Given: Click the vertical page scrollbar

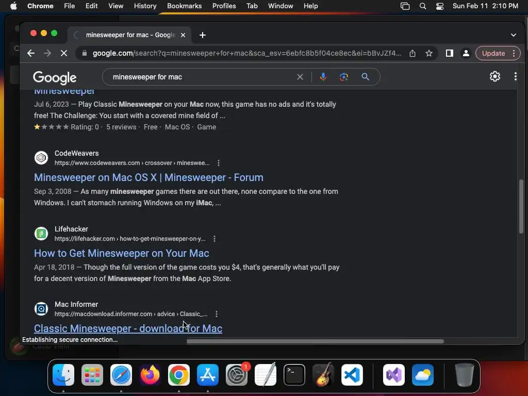Looking at the screenshot, I should [x=521, y=206].
